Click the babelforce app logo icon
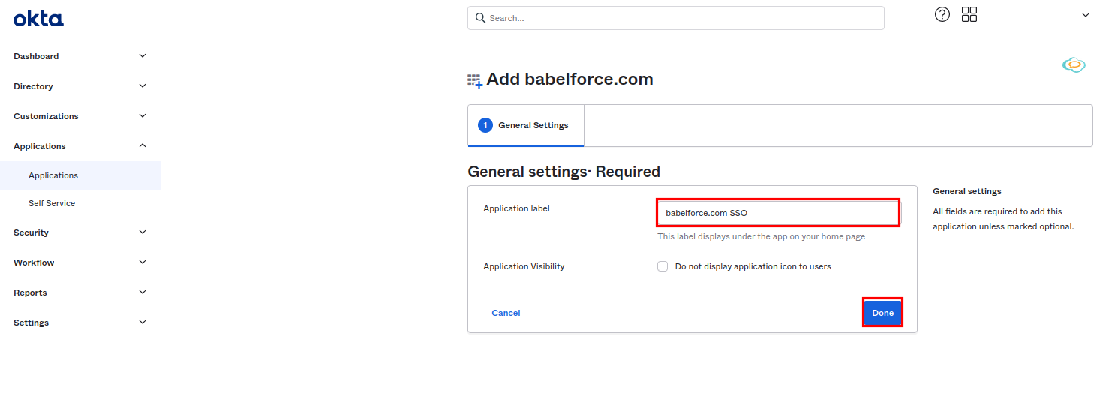The height and width of the screenshot is (405, 1100). [x=1074, y=65]
